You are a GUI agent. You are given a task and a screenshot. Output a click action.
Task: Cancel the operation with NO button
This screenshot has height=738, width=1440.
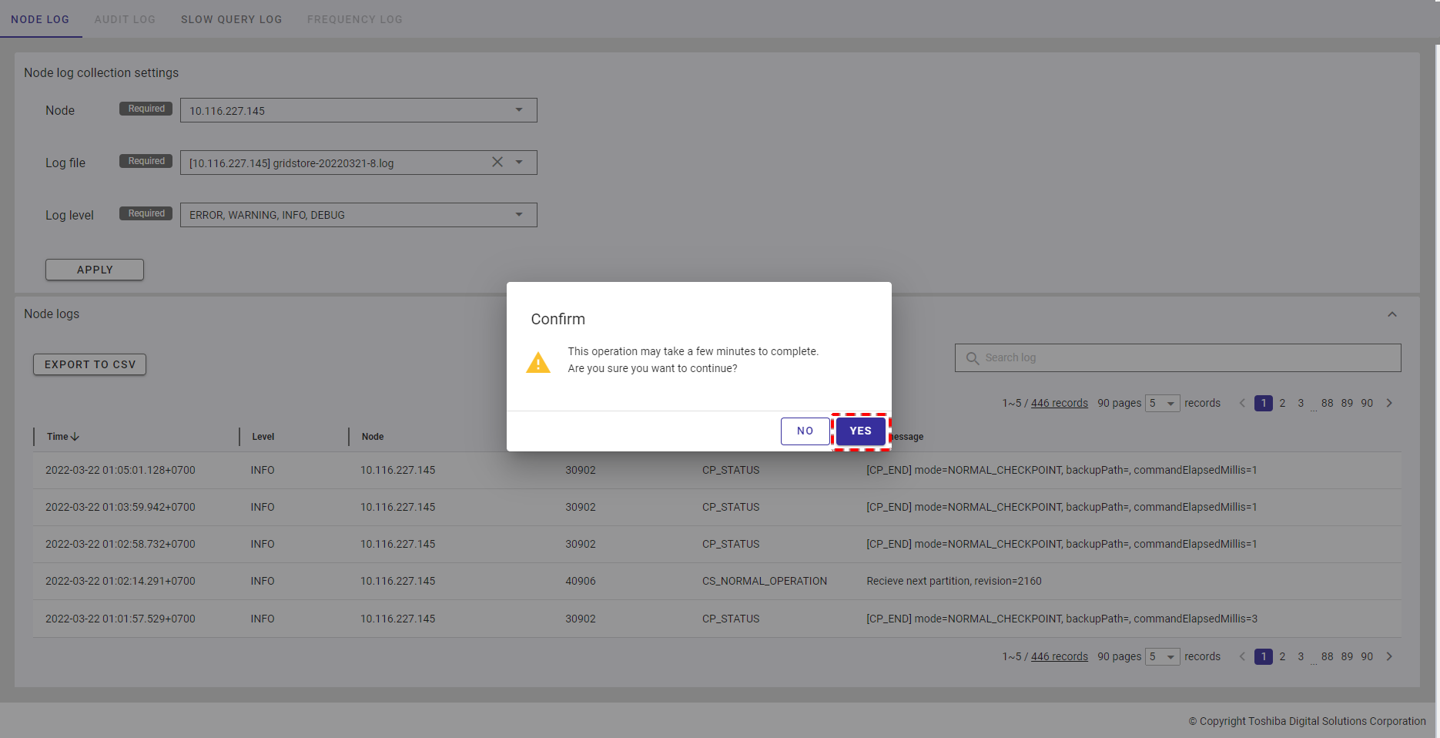click(x=805, y=431)
